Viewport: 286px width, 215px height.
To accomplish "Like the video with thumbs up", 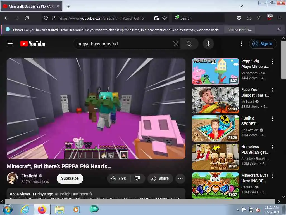I will pos(118,178).
